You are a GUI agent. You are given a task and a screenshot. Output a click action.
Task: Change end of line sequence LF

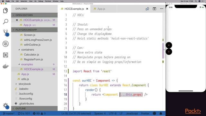pyautogui.click(x=121, y=113)
